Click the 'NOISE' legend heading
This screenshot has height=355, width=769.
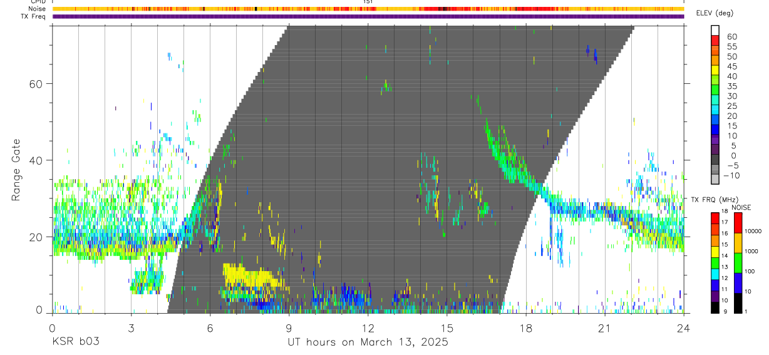point(741,207)
